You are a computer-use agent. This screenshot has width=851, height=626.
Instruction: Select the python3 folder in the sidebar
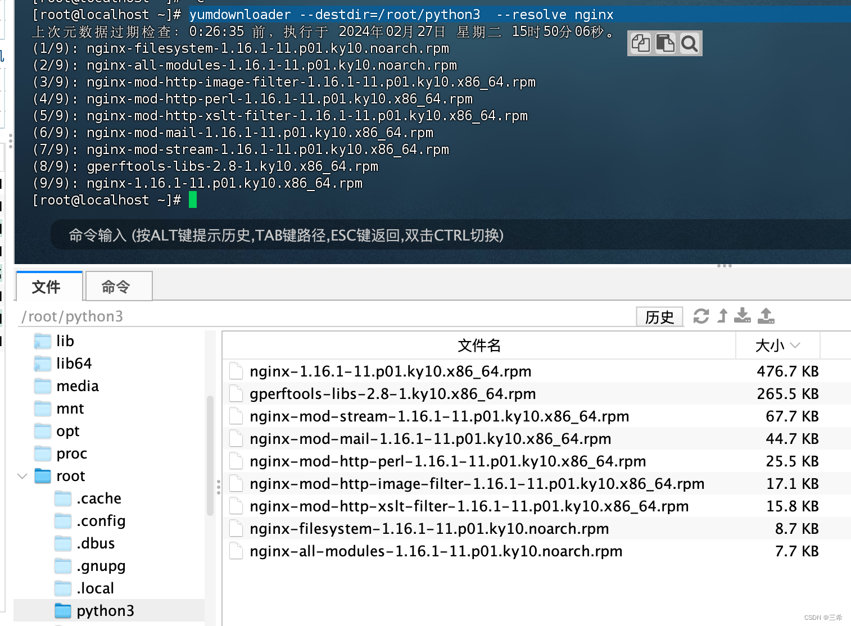click(x=105, y=611)
